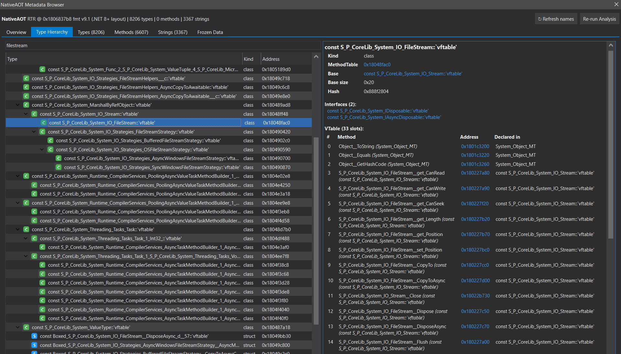Click the Type column header
Viewport: 621px width, 354px height.
[x=124, y=59]
